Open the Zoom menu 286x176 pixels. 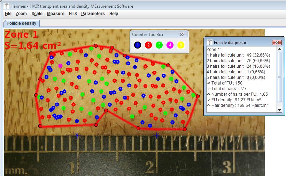click(x=21, y=14)
